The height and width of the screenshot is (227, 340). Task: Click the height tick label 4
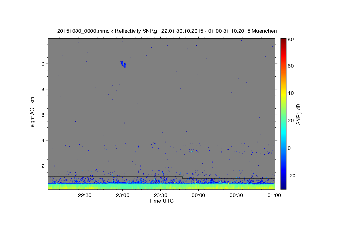click(43, 140)
